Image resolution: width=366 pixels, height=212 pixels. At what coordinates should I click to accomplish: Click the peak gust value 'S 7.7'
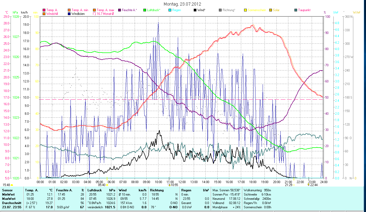pyautogui.click(x=143, y=199)
